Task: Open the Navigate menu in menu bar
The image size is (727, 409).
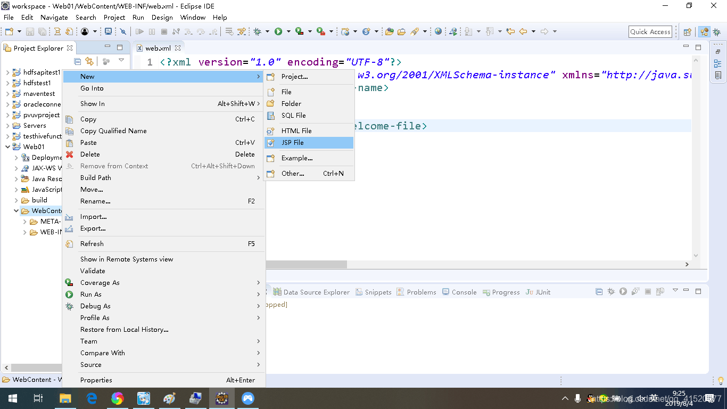Action: pyautogui.click(x=54, y=17)
